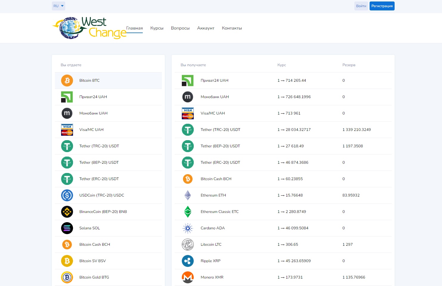The image size is (442, 286).
Task: Select Tether ERC-20 icon in give list
Action: point(67,179)
